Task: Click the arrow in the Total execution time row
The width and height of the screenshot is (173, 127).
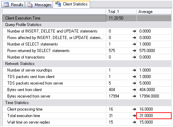Action: 134,116
